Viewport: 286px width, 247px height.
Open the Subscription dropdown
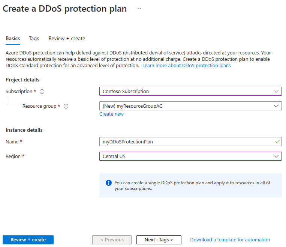(x=187, y=91)
